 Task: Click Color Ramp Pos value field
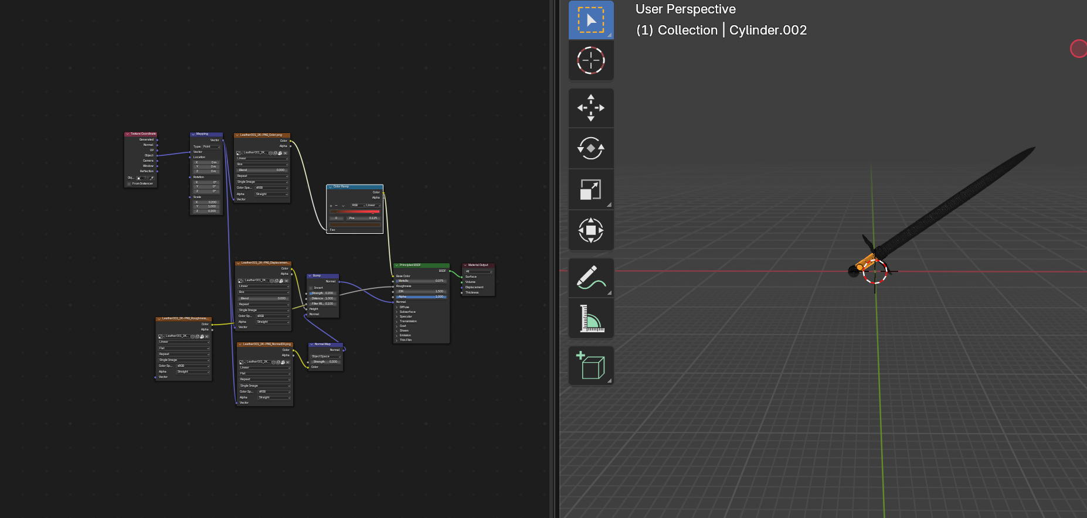tap(363, 218)
